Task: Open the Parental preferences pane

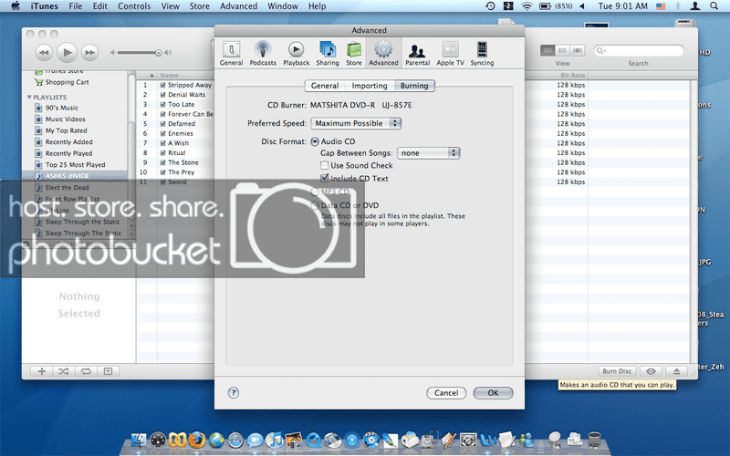Action: pyautogui.click(x=417, y=54)
